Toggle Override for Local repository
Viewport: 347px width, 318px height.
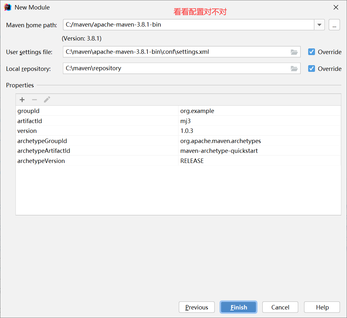pyautogui.click(x=311, y=69)
